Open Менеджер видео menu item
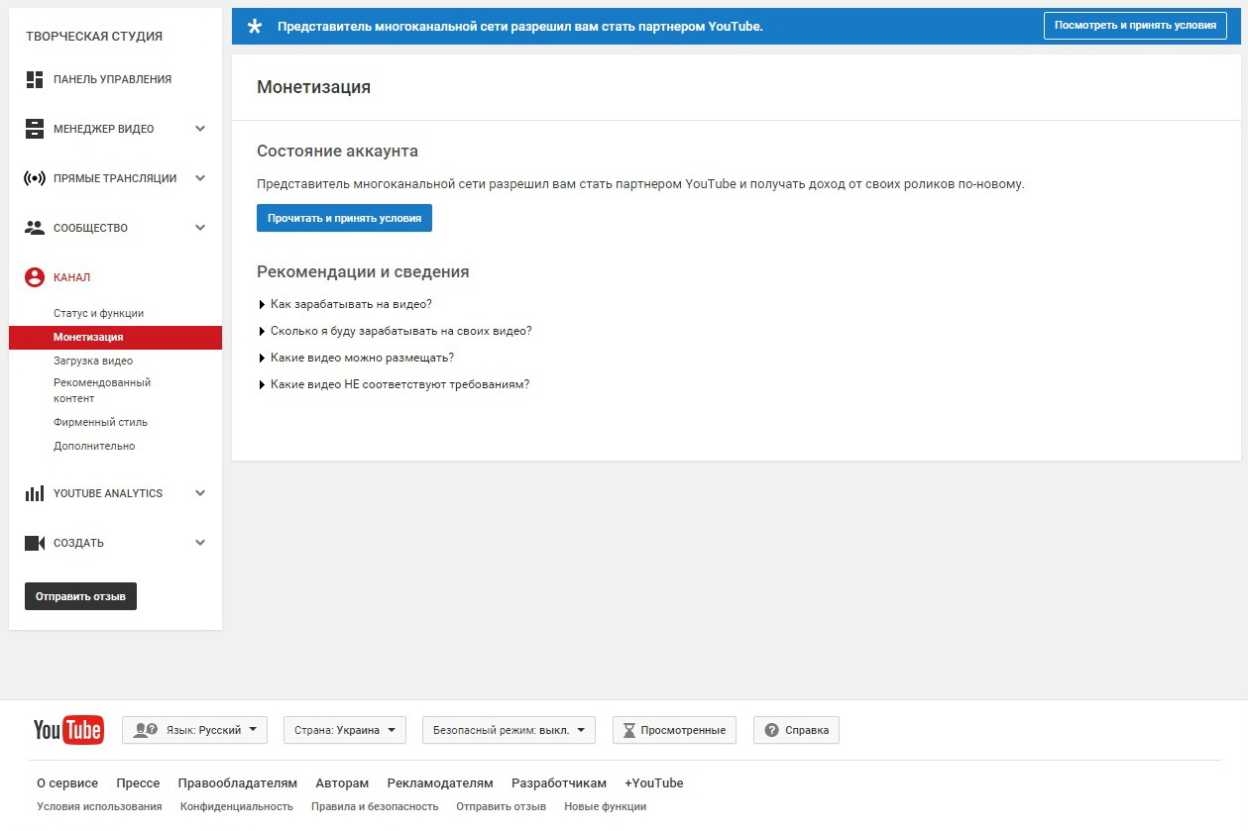The image size is (1248, 831). (x=103, y=129)
